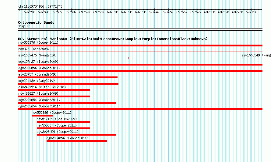Select the nsv555376 red loss bar
The image size is (271, 162).
pos(140,46)
